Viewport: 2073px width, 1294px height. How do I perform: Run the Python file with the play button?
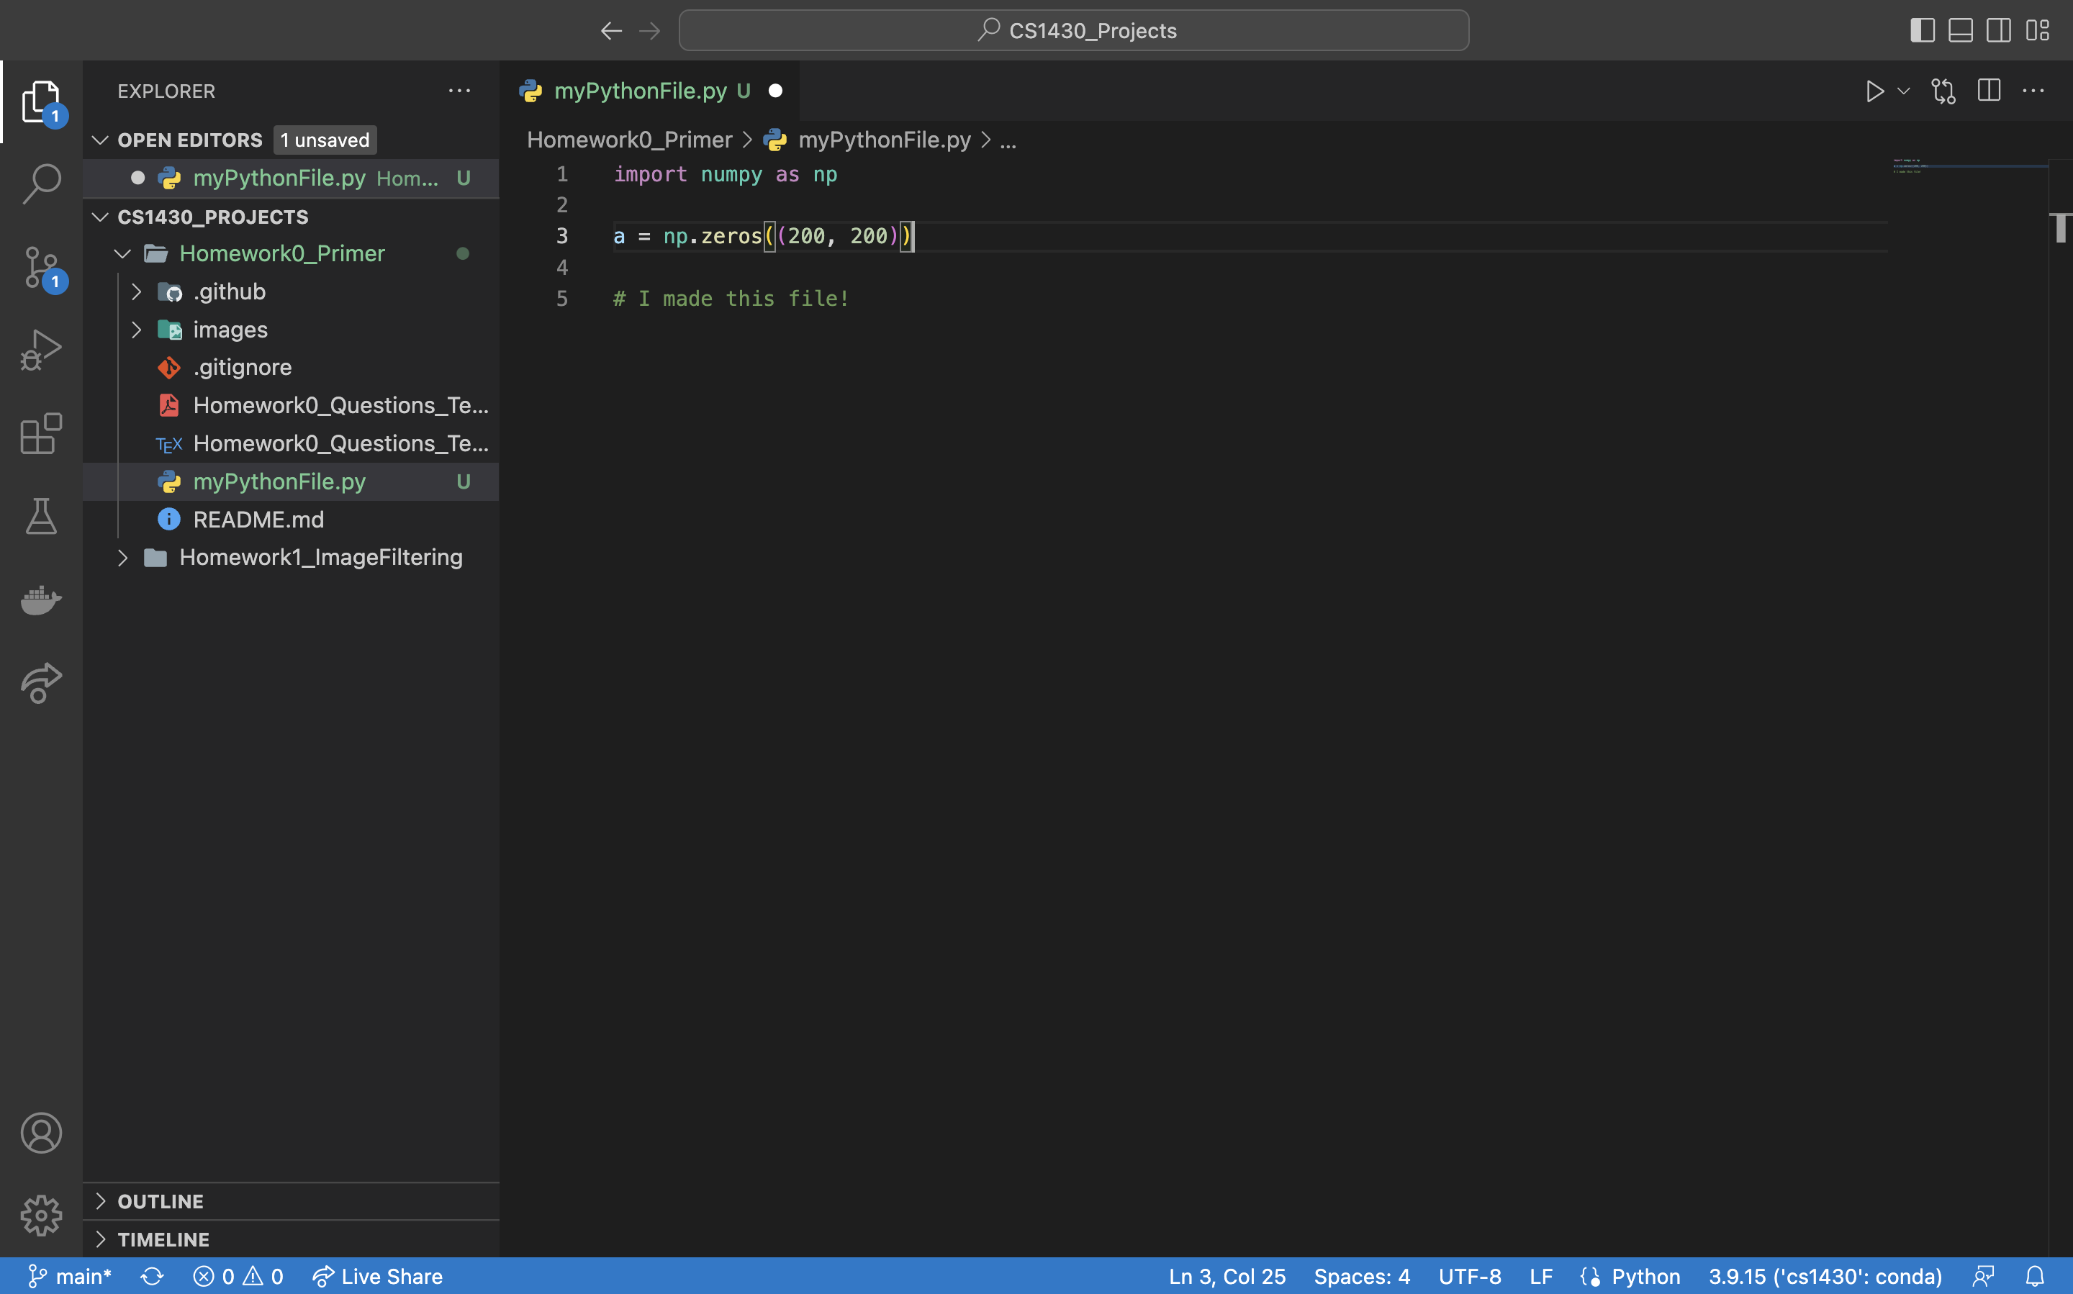click(x=1873, y=91)
